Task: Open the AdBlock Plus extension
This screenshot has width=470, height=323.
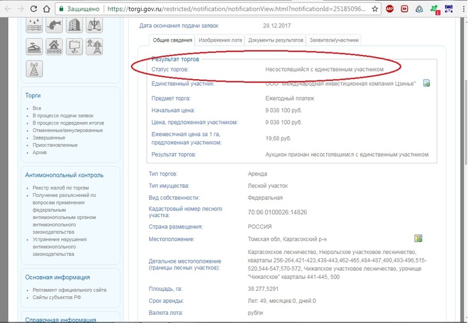Action: [x=390, y=10]
